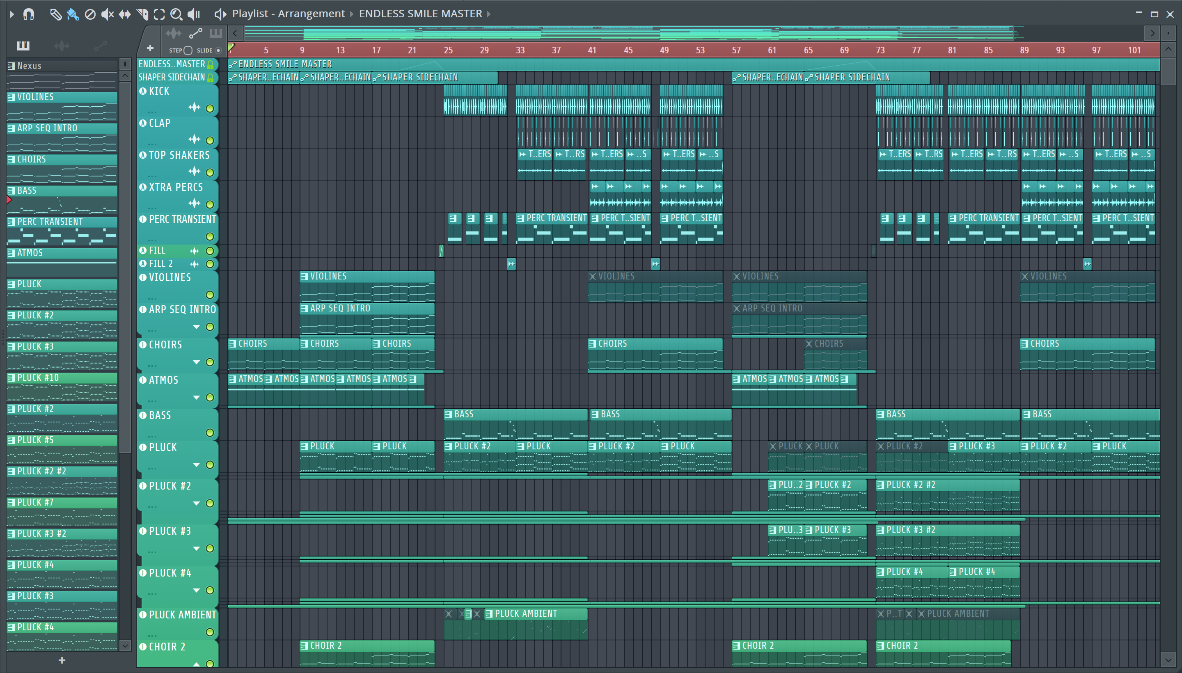Click the timeline scroll right arrow
The image size is (1182, 673).
click(1152, 33)
